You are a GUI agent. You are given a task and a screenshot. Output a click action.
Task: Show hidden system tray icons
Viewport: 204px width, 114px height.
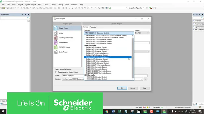[x=169, y=111]
